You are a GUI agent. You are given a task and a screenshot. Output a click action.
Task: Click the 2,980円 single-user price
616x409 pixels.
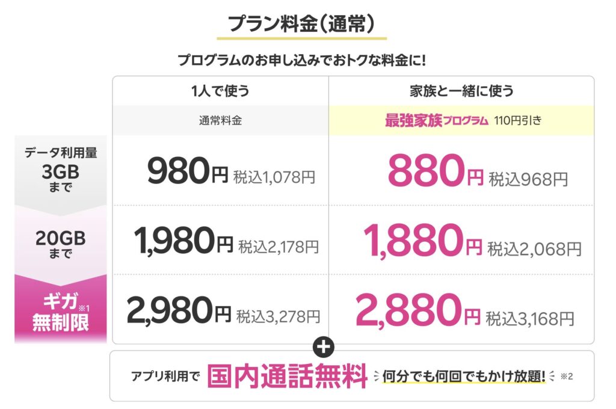(179, 312)
